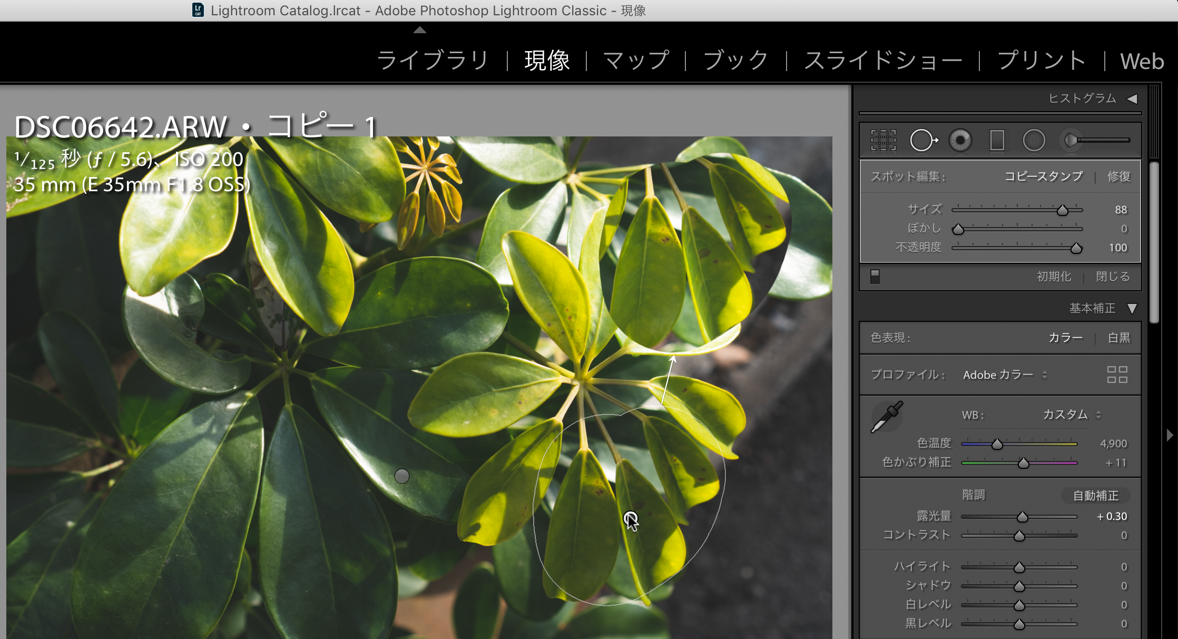Set color treatment to 白黒
This screenshot has height=639, width=1178.
(x=1119, y=338)
